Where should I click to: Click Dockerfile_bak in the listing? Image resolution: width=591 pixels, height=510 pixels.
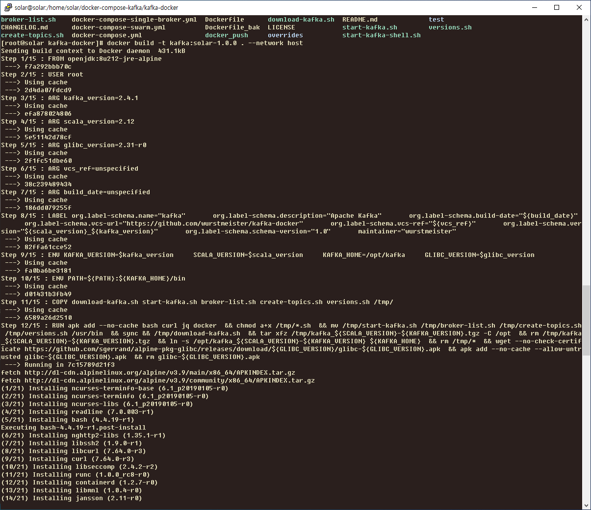232,27
